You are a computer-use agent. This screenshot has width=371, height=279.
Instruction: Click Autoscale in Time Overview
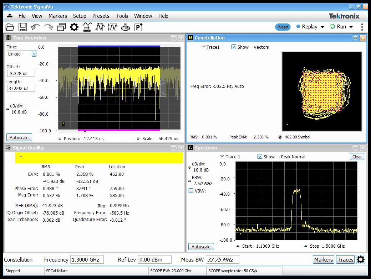point(19,137)
